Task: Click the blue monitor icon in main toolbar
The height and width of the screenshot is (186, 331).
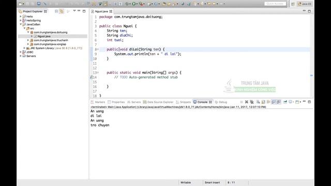Action: [39, 4]
